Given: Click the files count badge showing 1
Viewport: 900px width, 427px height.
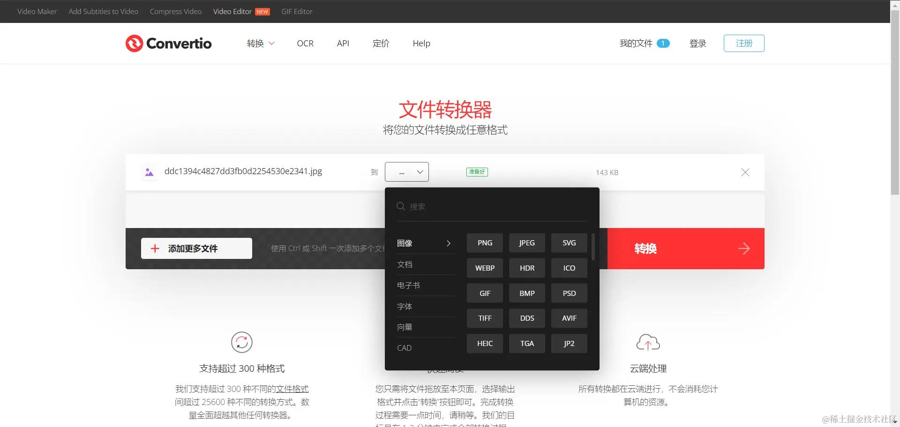Looking at the screenshot, I should (x=663, y=43).
